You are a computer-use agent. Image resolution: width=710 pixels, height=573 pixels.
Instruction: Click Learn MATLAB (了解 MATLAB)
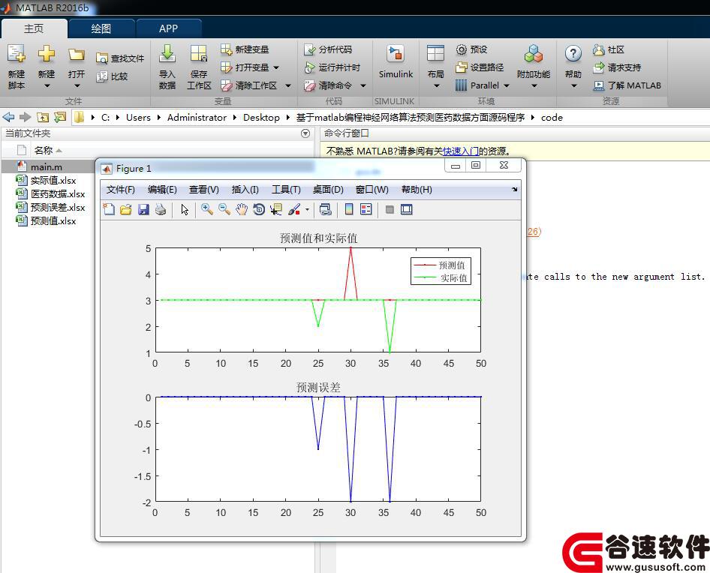[627, 85]
